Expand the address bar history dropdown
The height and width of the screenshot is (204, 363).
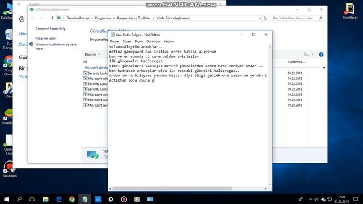(x=260, y=18)
